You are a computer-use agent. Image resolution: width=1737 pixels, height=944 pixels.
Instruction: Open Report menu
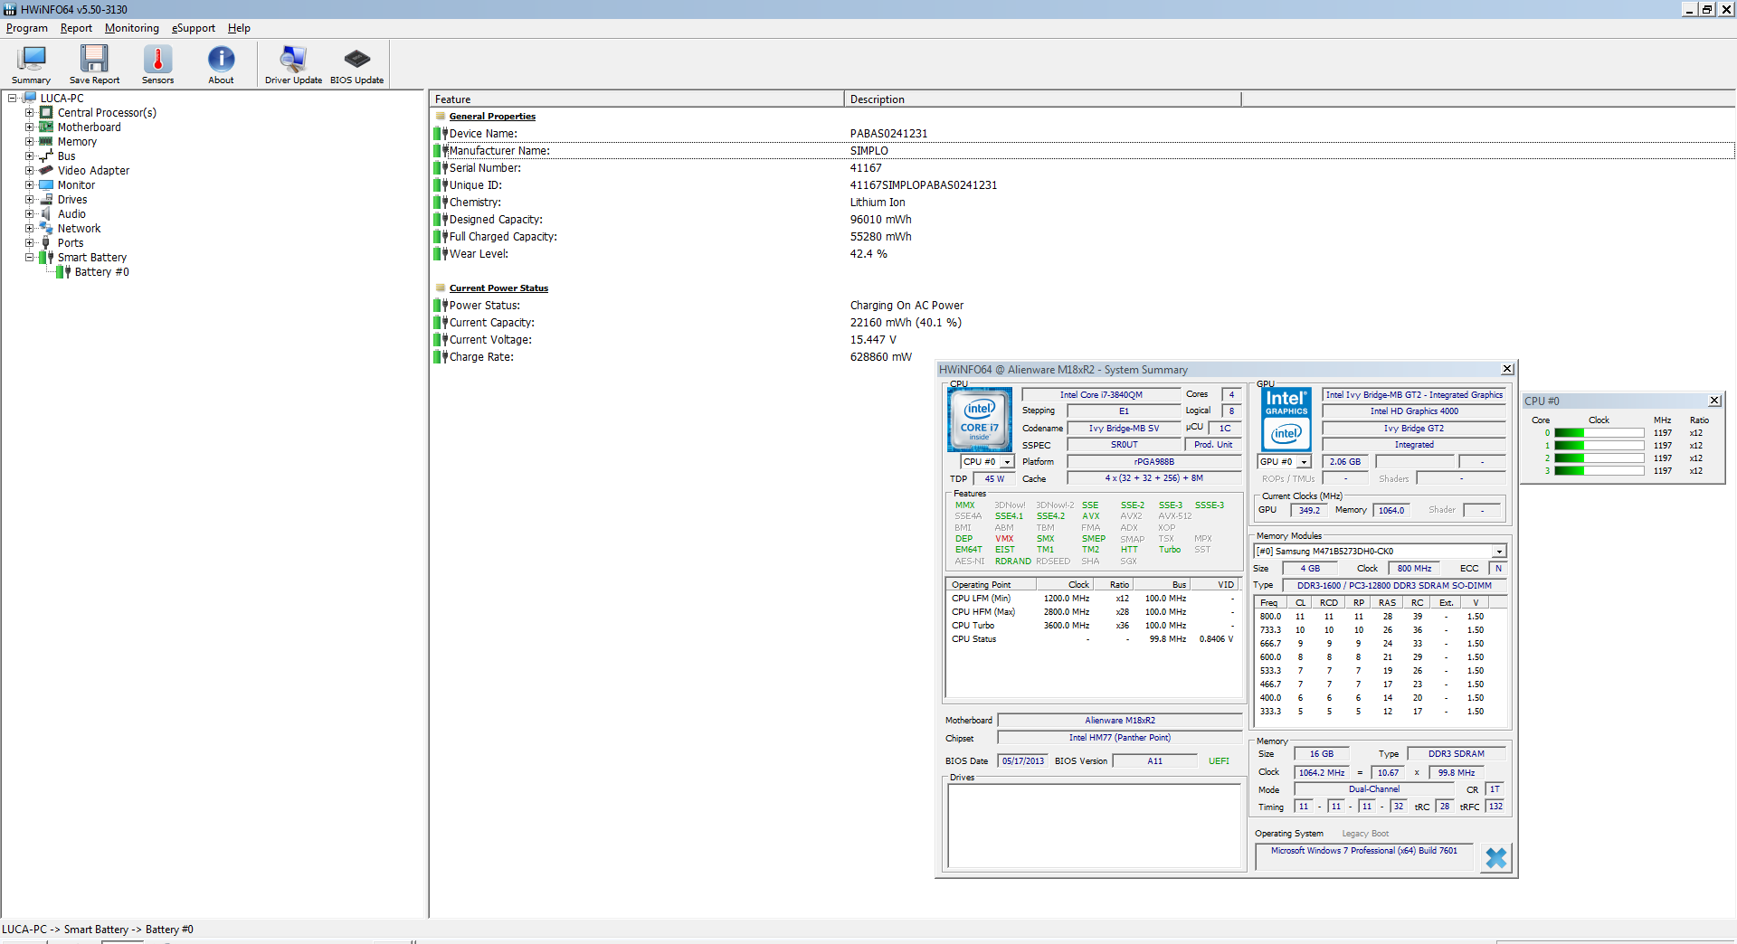76,28
